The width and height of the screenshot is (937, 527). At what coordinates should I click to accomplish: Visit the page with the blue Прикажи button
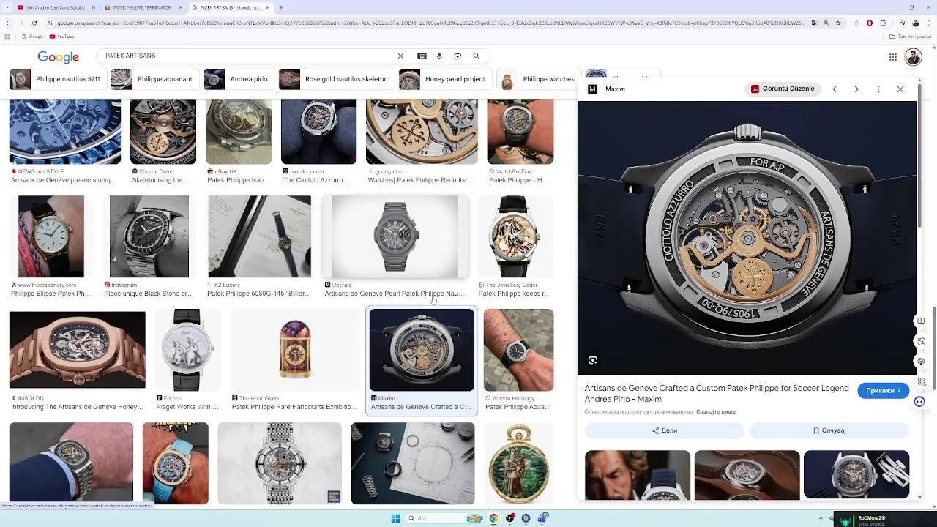tap(883, 391)
